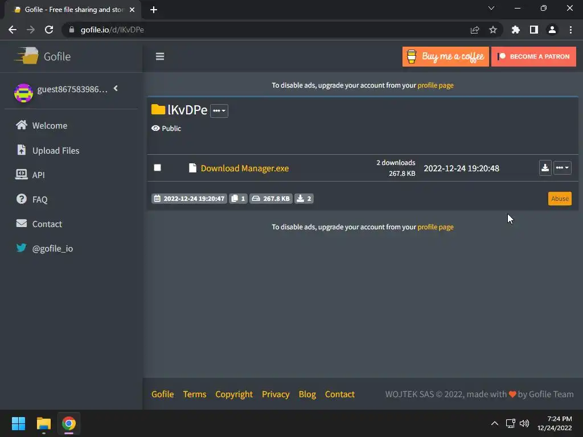This screenshot has height=437, width=583.
Task: Open Chrome profile icon
Action: point(552,30)
